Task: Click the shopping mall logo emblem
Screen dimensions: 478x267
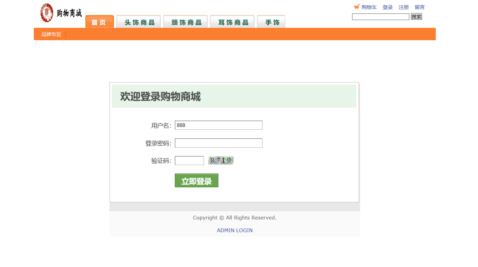Action: click(47, 13)
